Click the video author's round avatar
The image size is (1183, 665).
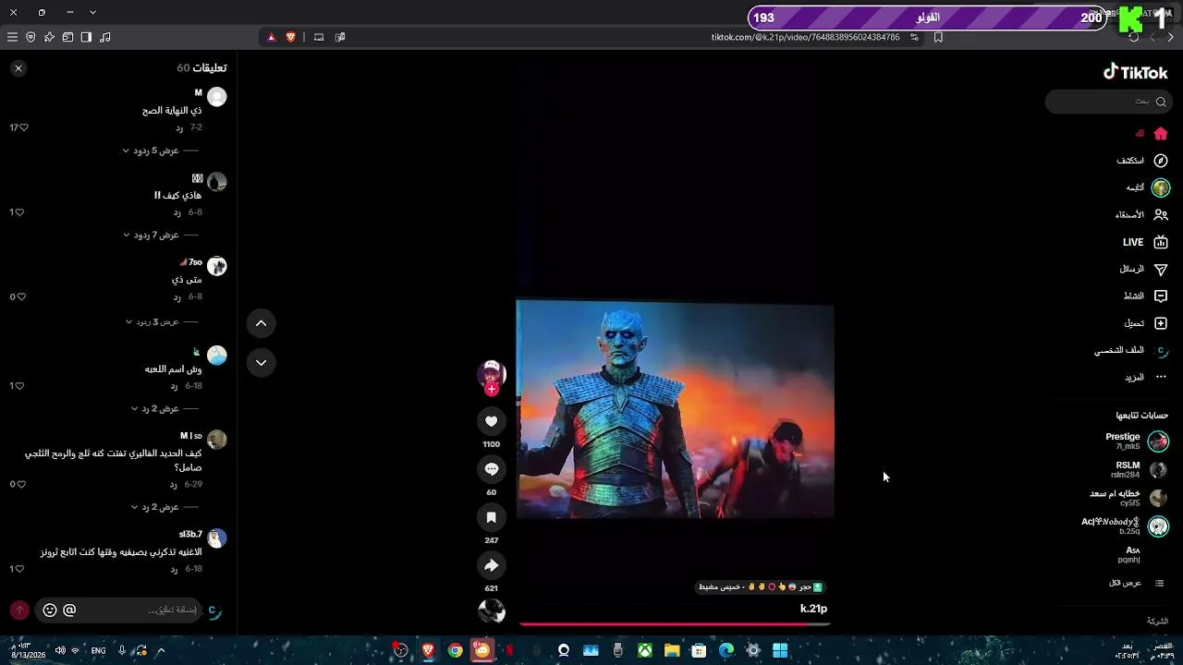click(x=492, y=374)
